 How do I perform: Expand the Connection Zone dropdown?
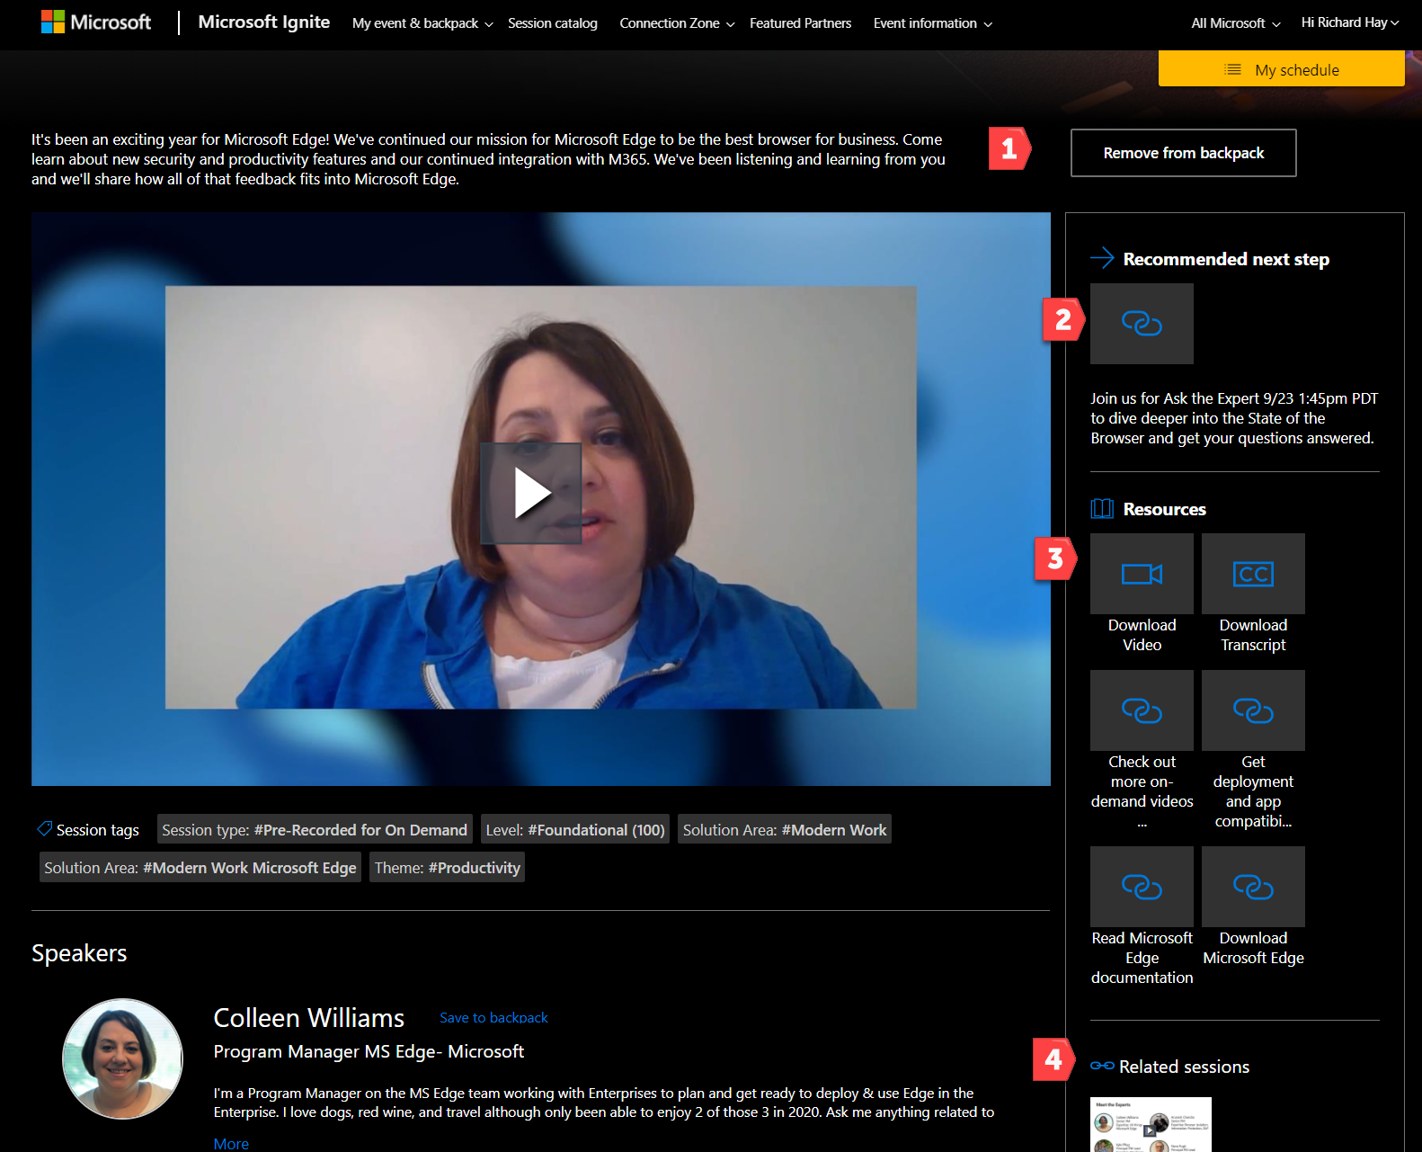[x=676, y=23]
